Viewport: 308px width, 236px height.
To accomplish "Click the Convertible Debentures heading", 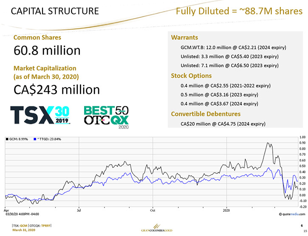I will pyautogui.click(x=206, y=114).
